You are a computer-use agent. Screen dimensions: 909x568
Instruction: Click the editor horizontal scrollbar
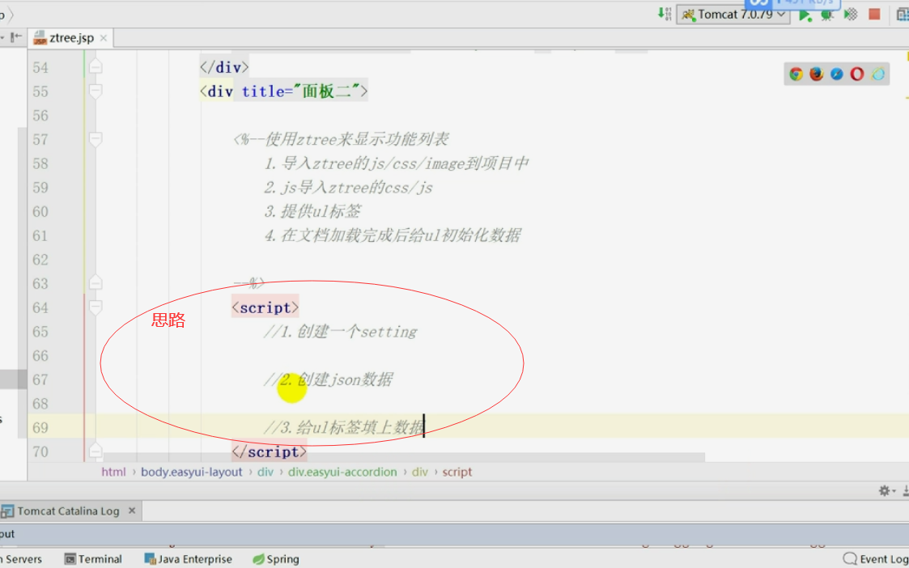click(403, 457)
